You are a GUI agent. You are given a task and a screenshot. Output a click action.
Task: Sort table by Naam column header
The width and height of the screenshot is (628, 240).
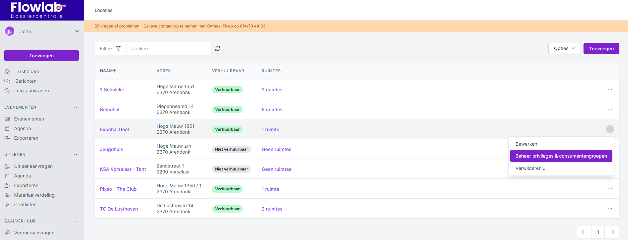pyautogui.click(x=108, y=71)
